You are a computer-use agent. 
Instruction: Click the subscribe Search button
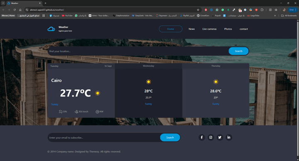[x=170, y=138]
